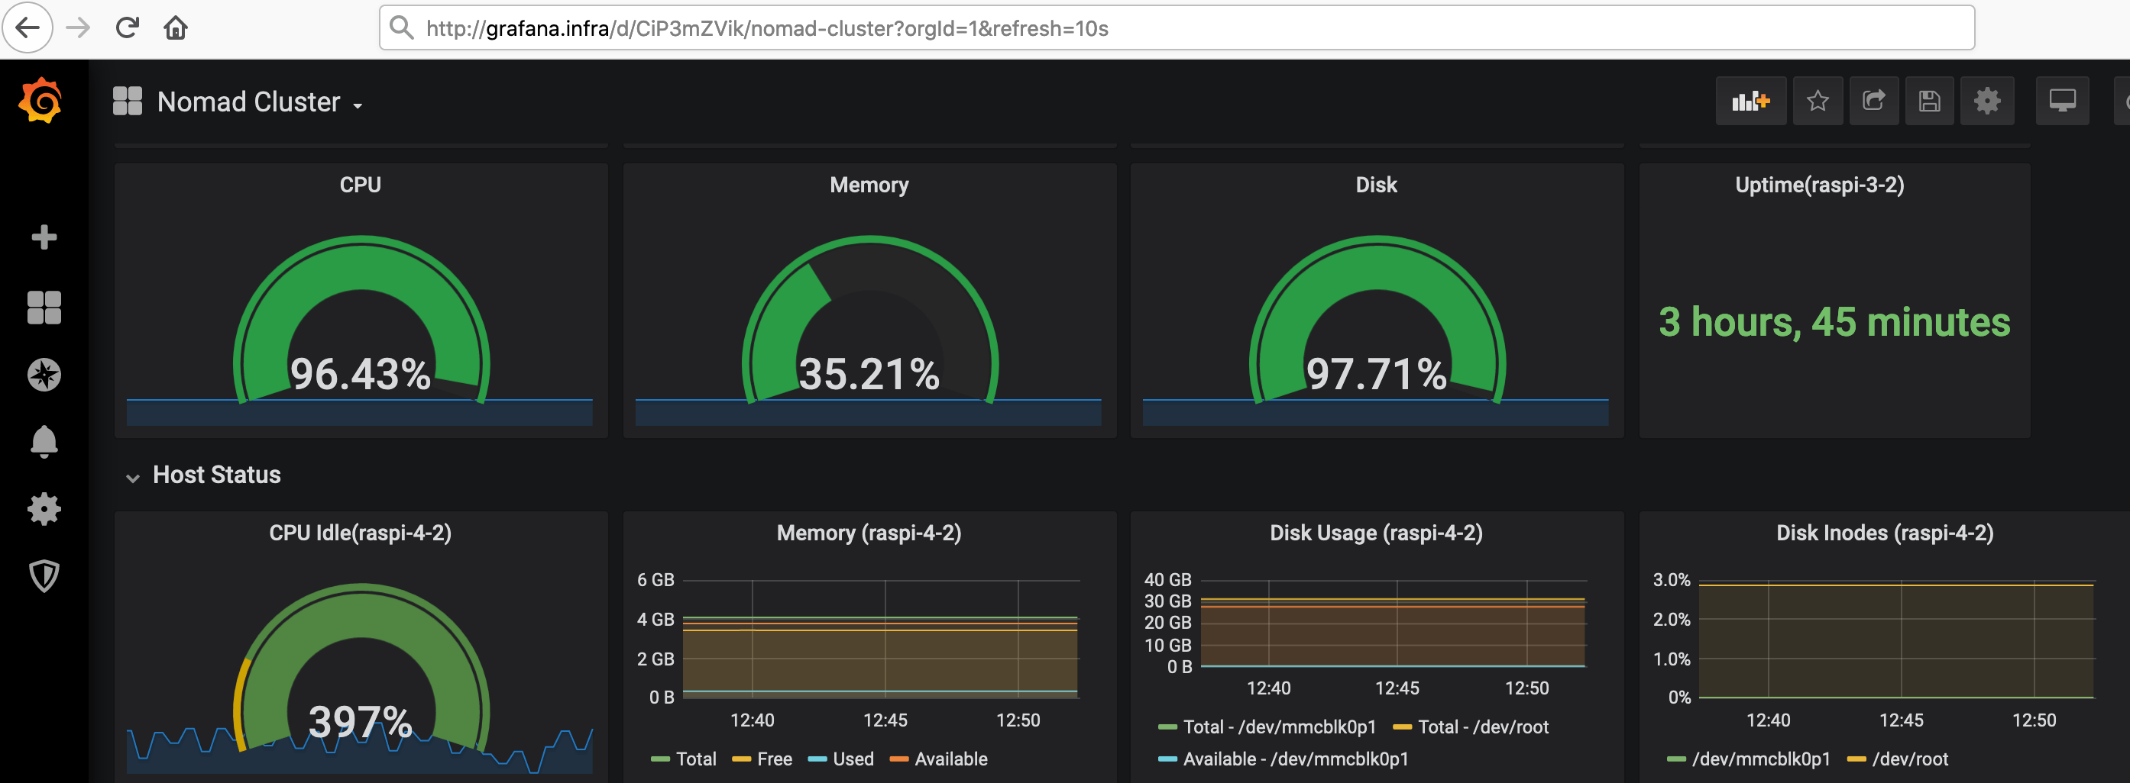Open the Alerting bell icon in sidebar
This screenshot has height=783, width=2130.
click(x=44, y=442)
